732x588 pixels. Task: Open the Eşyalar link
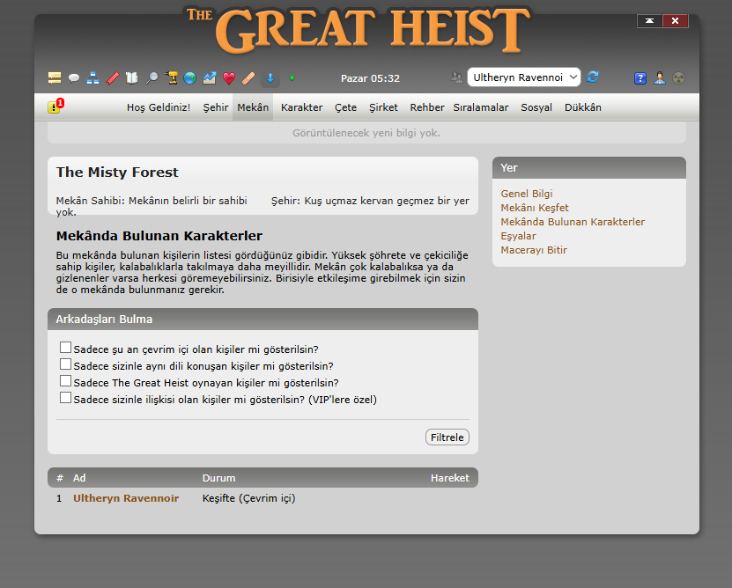pos(518,236)
